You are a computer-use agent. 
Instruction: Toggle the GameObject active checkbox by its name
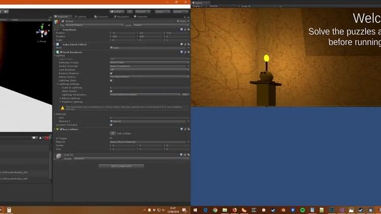click(63, 21)
